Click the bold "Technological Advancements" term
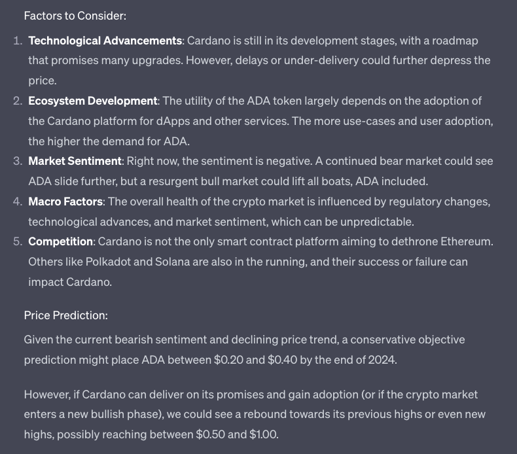The image size is (517, 454). 105,41
